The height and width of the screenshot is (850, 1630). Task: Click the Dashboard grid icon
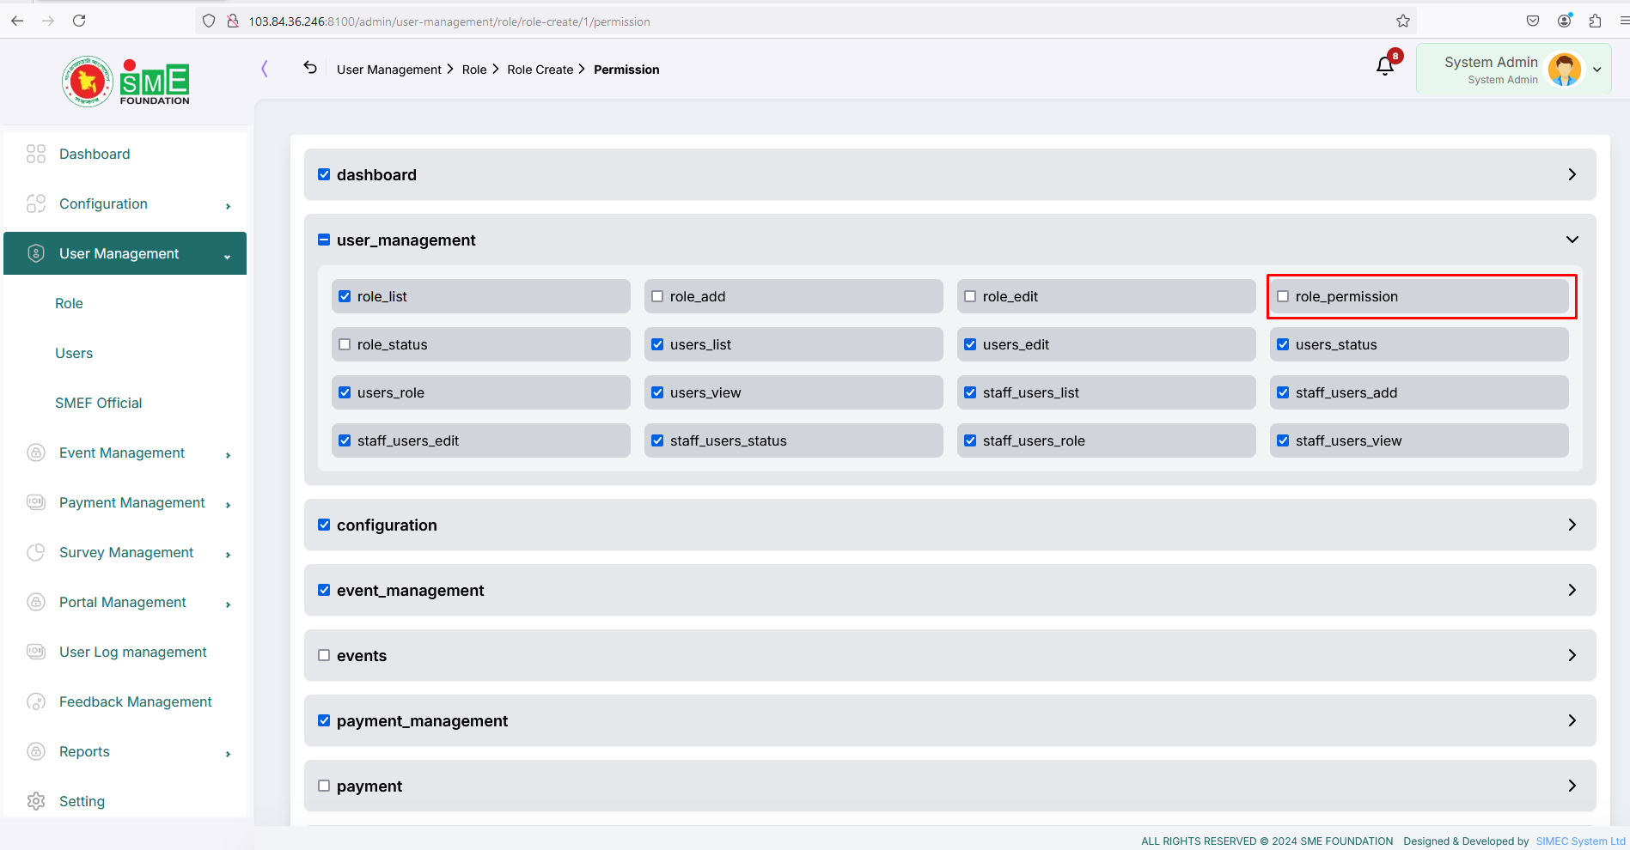pos(36,154)
